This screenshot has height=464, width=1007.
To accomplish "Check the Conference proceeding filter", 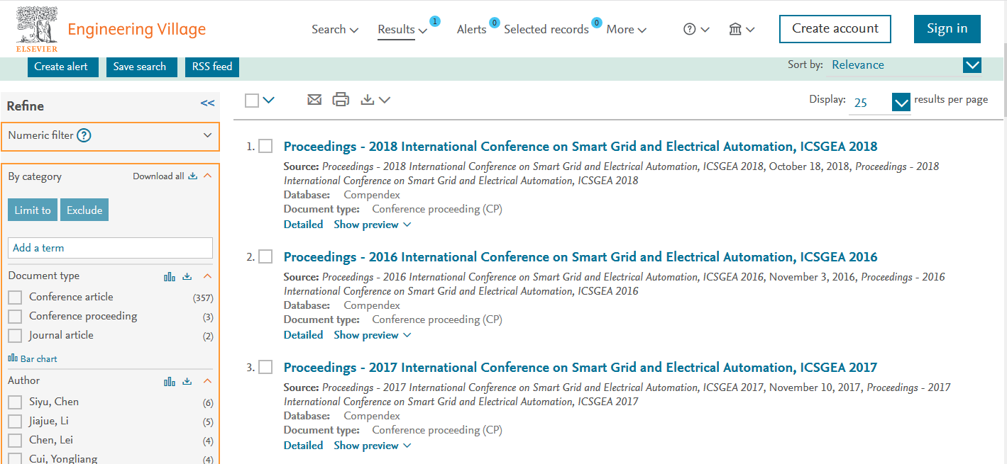I will coord(15,317).
